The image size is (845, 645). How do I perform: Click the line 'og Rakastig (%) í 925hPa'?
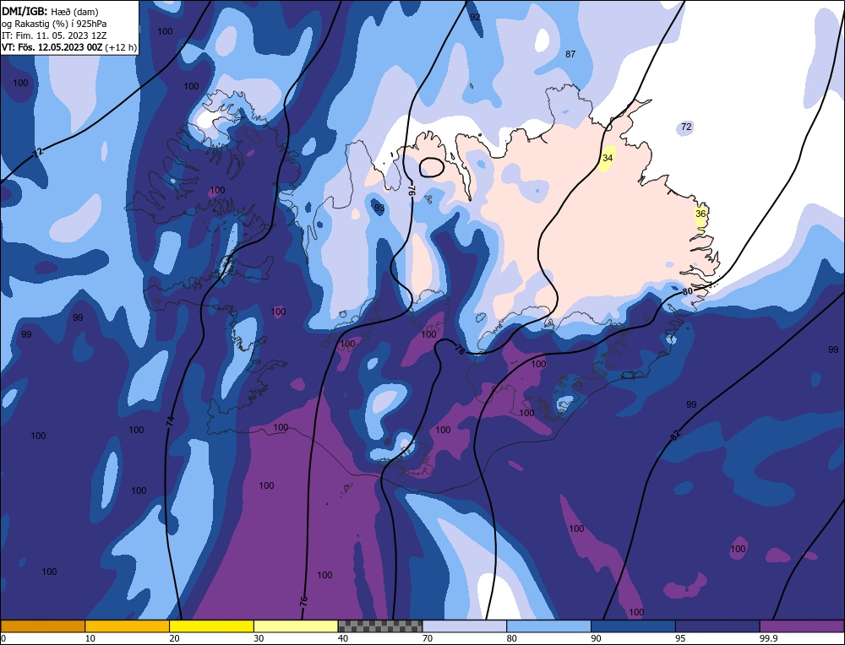[54, 24]
